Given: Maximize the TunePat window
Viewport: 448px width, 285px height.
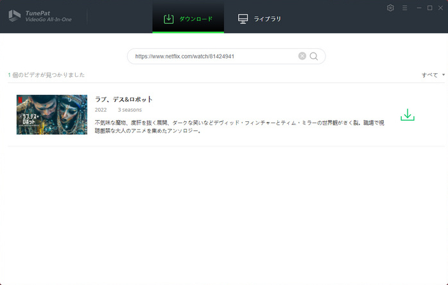Looking at the screenshot, I should click(x=430, y=8).
